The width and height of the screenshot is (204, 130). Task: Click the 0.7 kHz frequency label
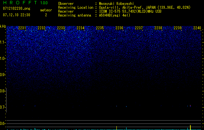(x=2, y=107)
